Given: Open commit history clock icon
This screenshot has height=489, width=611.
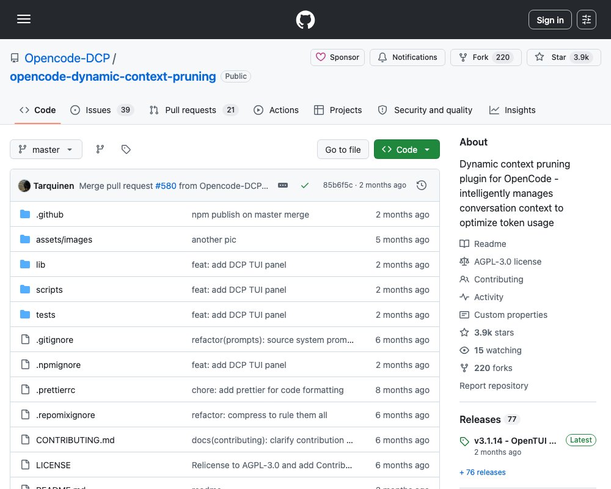Looking at the screenshot, I should 421,185.
